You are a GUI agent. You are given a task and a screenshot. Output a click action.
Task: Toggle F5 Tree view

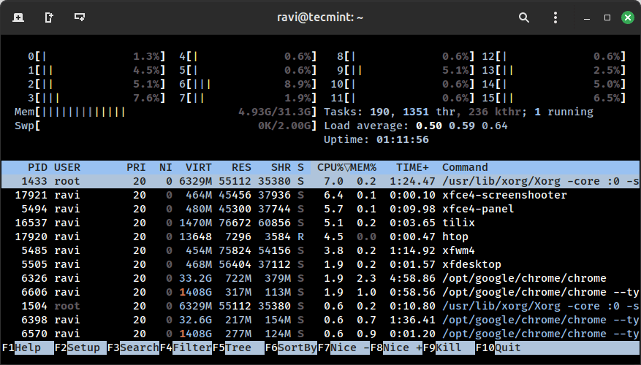[238, 347]
